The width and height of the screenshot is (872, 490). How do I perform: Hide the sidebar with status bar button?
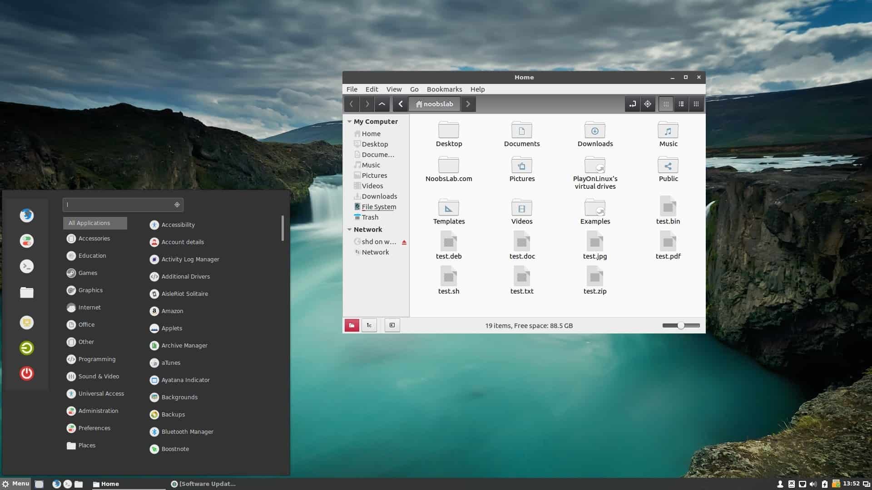(x=392, y=325)
